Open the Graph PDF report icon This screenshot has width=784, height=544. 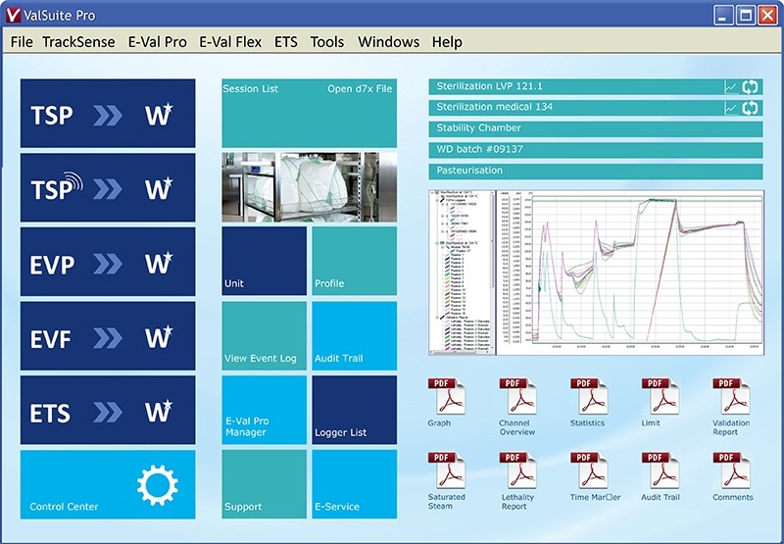pos(447,396)
